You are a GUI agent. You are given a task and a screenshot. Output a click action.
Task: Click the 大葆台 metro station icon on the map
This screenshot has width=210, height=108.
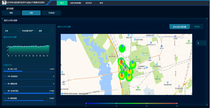click(149, 58)
